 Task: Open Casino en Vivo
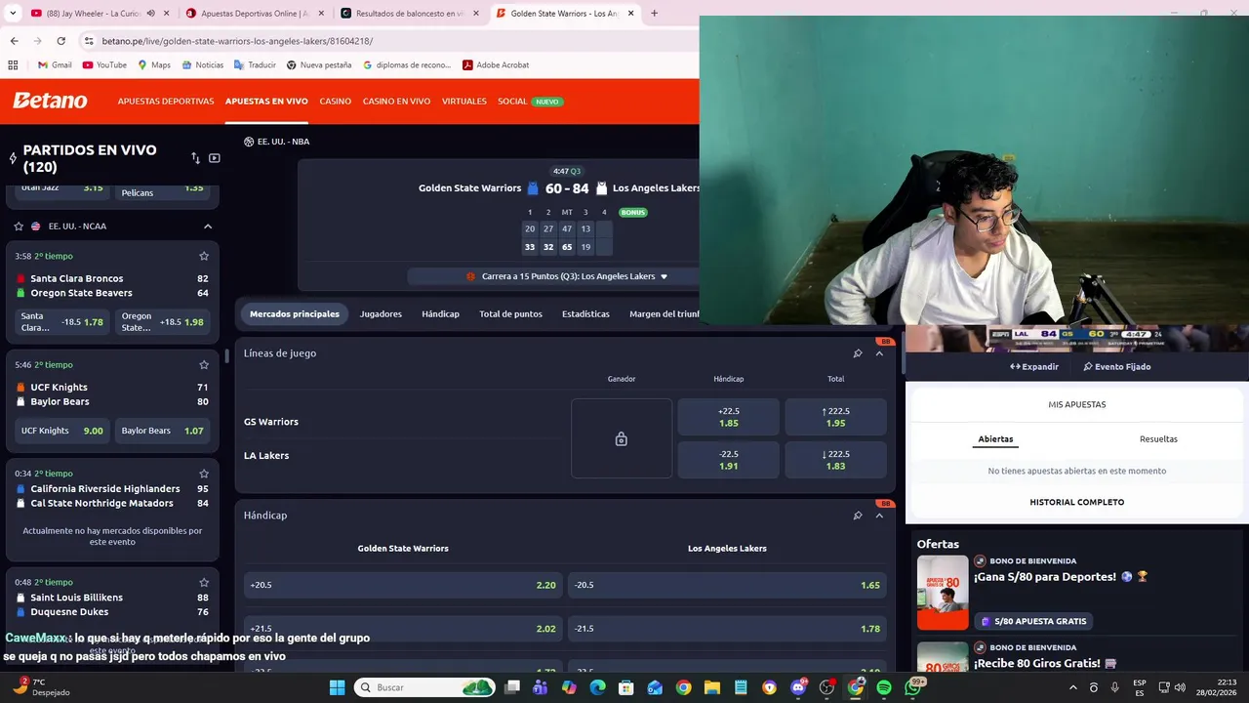396,102
